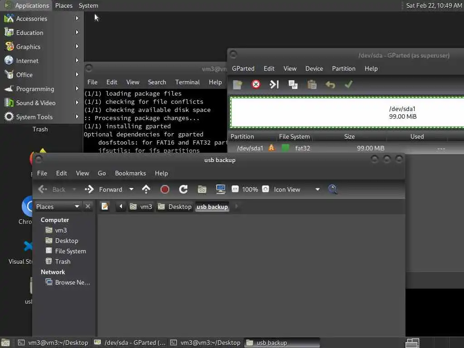This screenshot has width=464, height=348.
Task: Click the Copy partition icon in GParted
Action: (x=293, y=85)
